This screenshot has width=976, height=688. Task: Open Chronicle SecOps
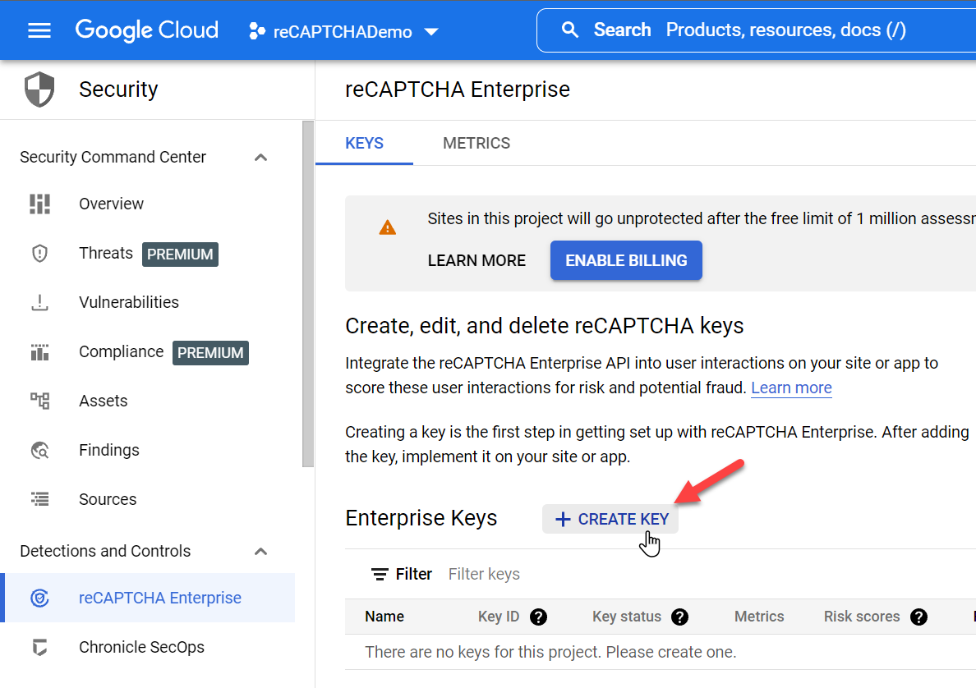(142, 647)
